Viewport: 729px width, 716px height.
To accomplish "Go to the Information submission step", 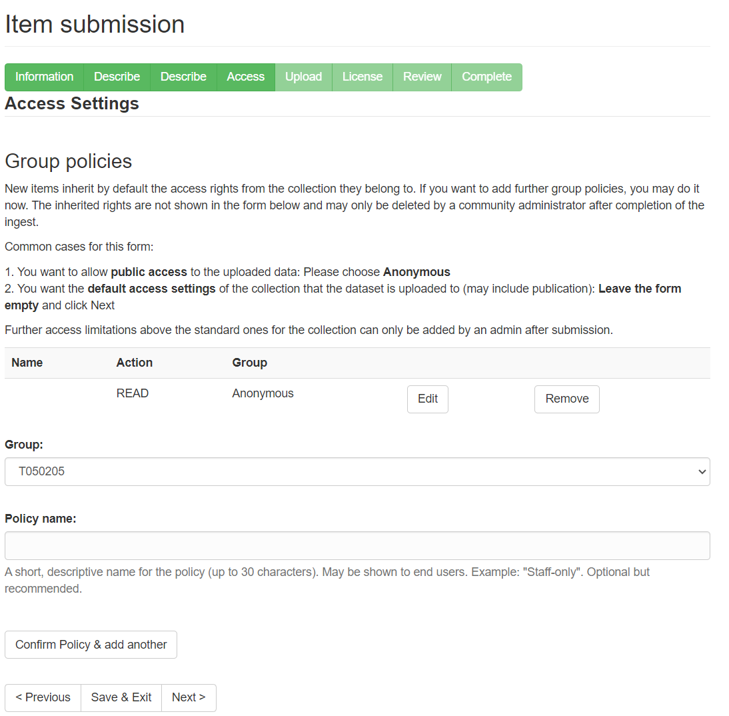I will click(44, 77).
